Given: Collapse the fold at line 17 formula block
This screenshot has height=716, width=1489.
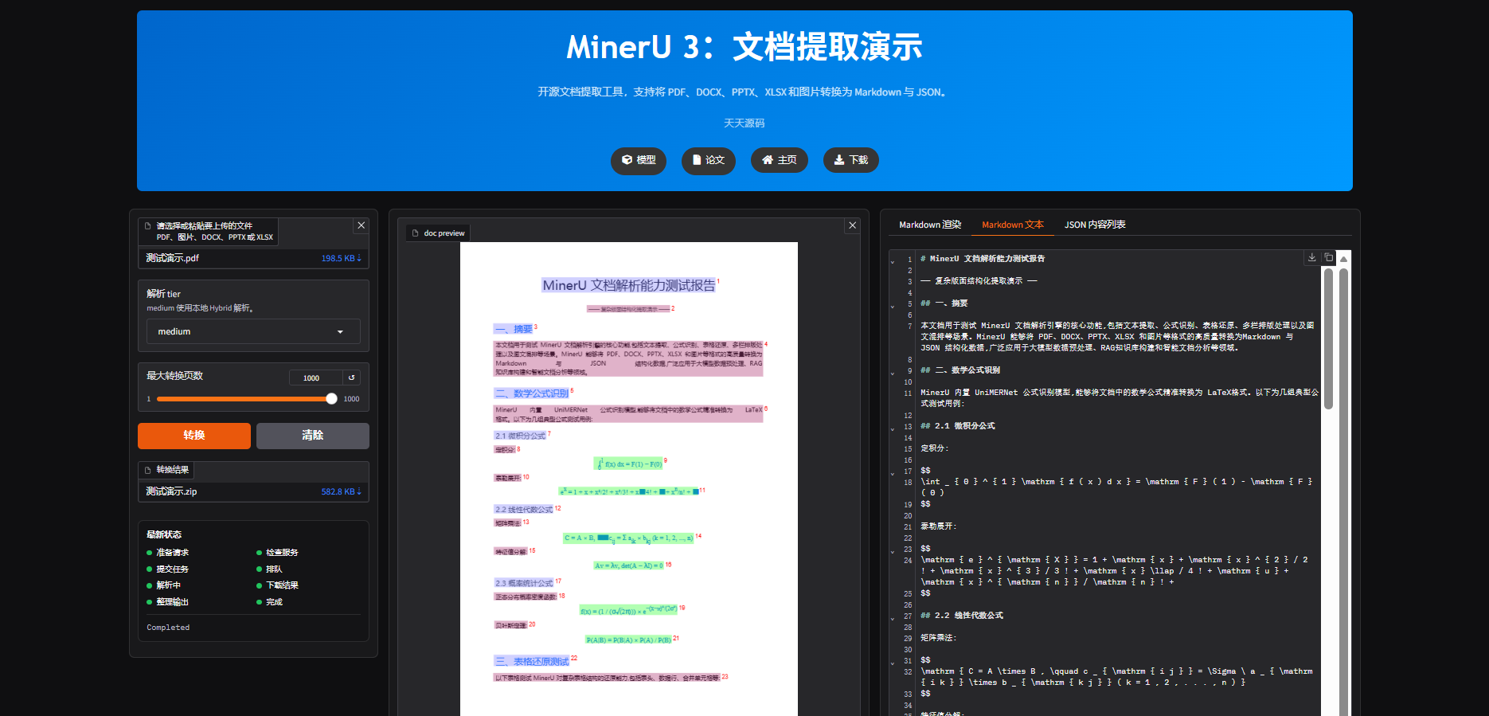Looking at the screenshot, I should [x=893, y=472].
